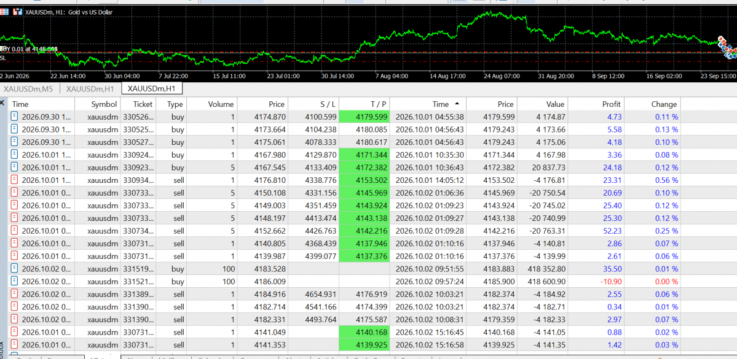737x359 pixels.
Task: Select the sell deal icon for price 4152.662
Action: click(14, 230)
